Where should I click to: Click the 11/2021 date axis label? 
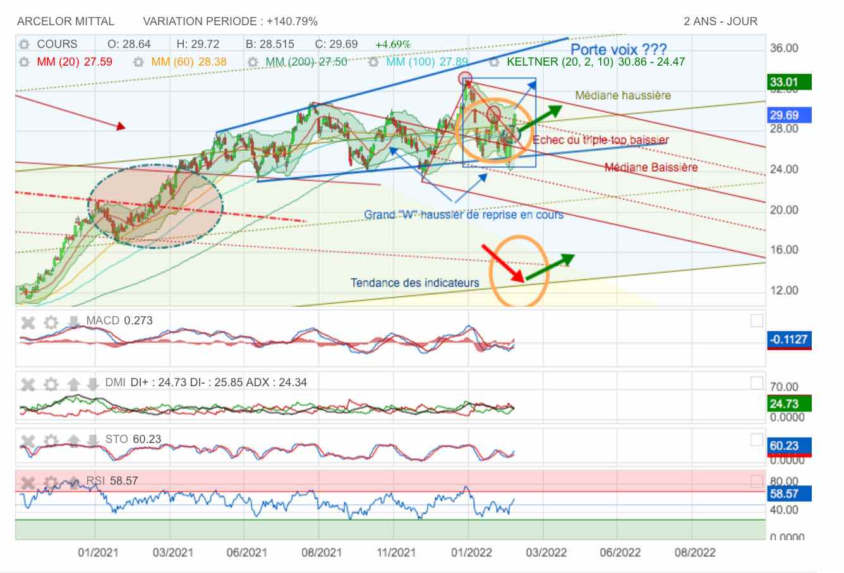(x=396, y=552)
